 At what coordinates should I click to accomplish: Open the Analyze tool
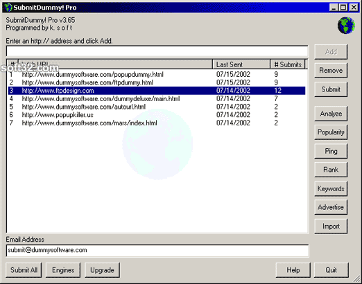331,114
